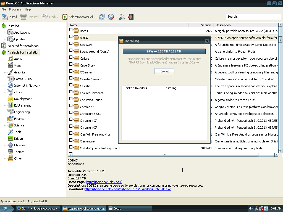This screenshot has width=283, height=212.
Task: Click Available for installation node
Action: (x=23, y=52)
